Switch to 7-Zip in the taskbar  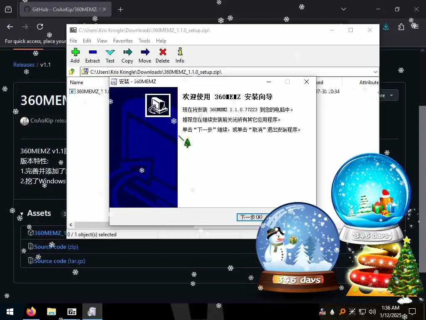[72, 312]
